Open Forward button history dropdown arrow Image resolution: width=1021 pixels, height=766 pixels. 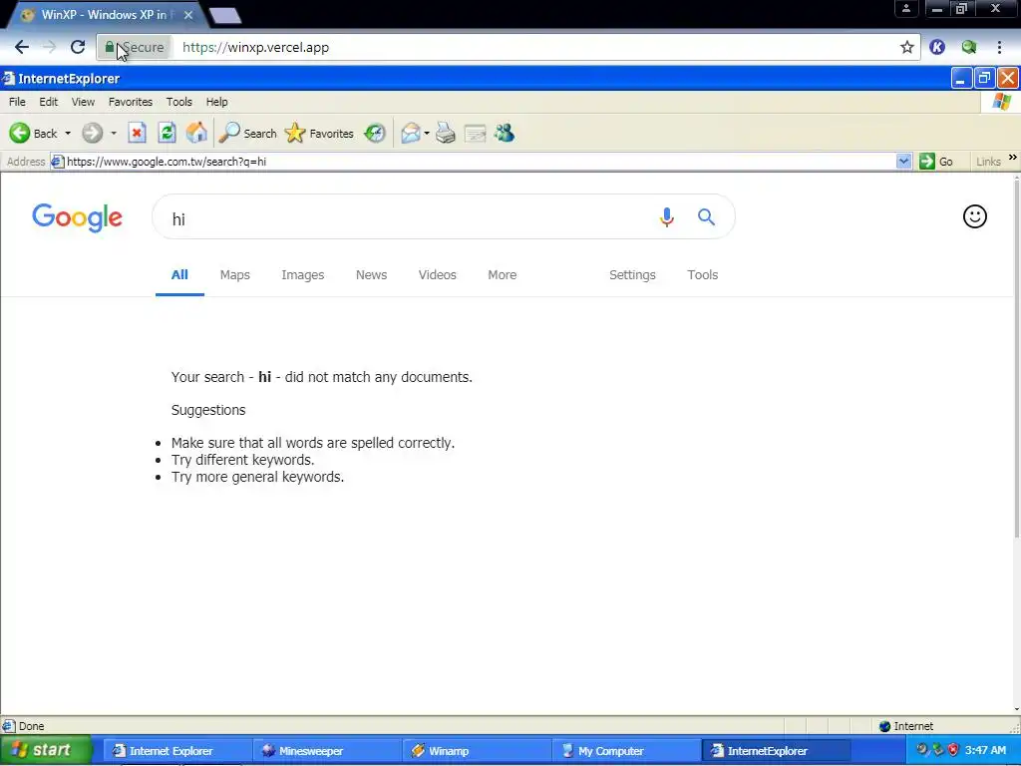pyautogui.click(x=114, y=134)
